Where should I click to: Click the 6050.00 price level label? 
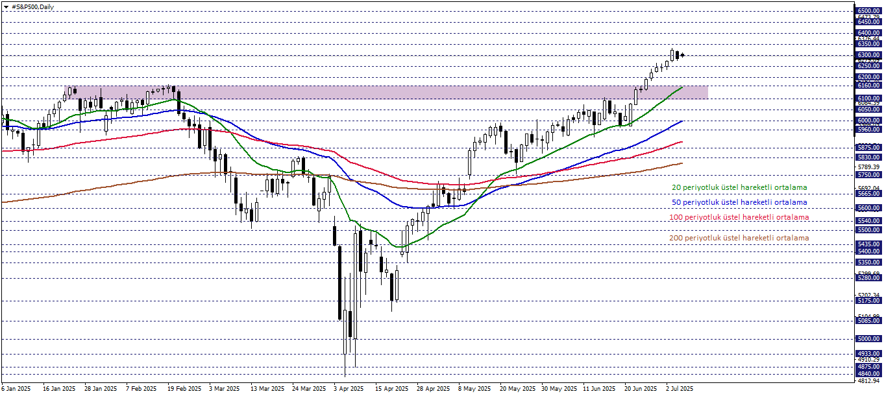tap(868, 110)
